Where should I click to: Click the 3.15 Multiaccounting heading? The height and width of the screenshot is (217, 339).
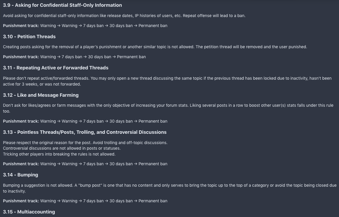pos(29,212)
